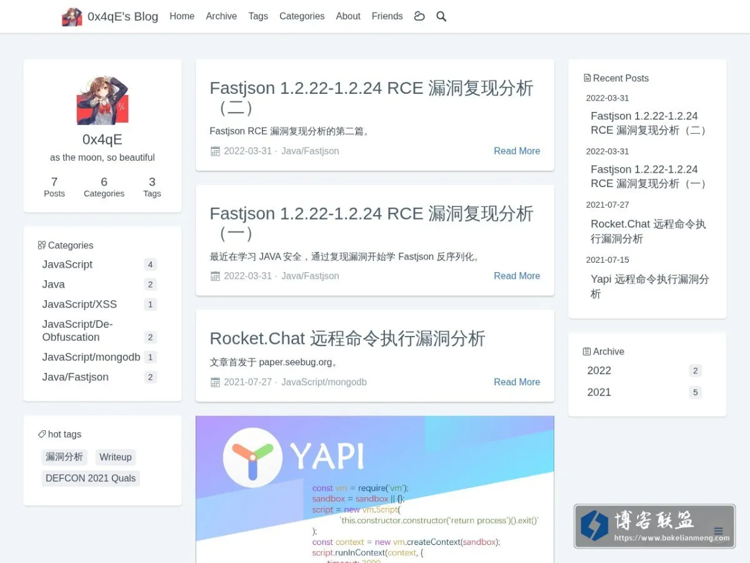Viewport: 750px width, 563px height.
Task: Open recent post Fastjson RCE 漏洞复现分析（二）
Action: click(649, 123)
